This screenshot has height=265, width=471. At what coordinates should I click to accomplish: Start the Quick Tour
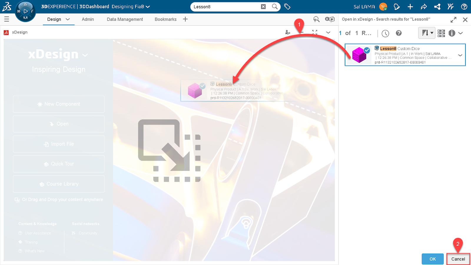(x=59, y=164)
